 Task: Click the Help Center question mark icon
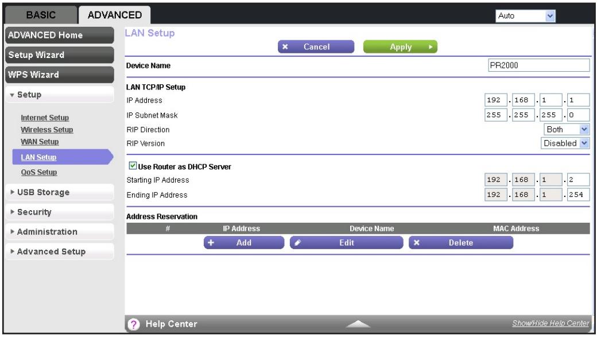pos(134,324)
